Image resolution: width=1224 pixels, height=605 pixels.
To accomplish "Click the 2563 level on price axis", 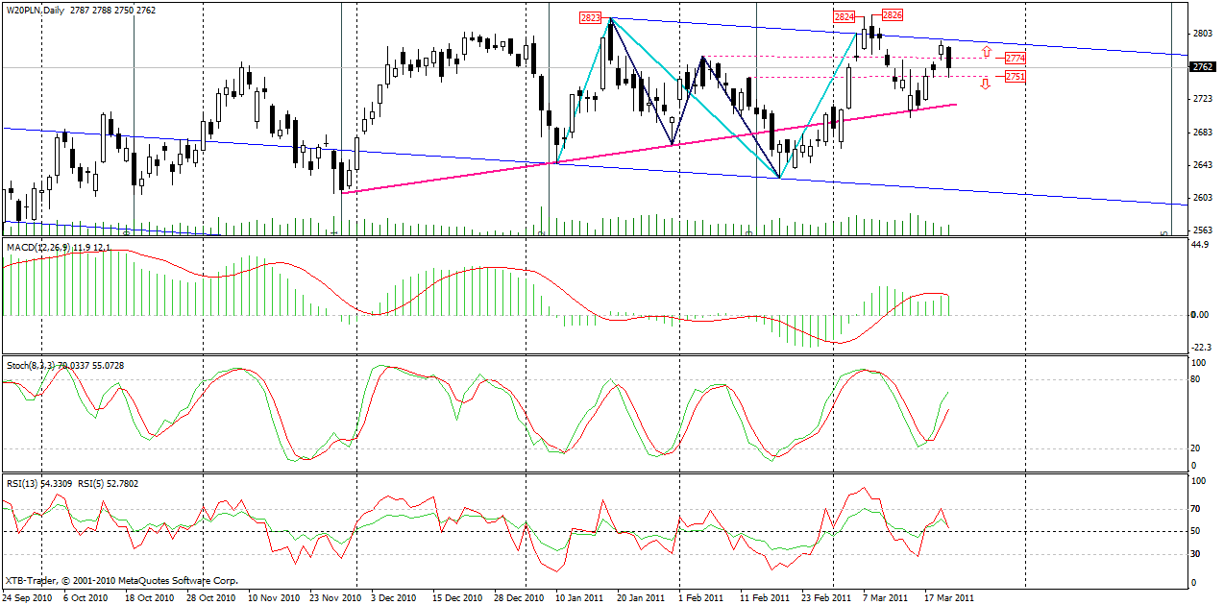I will coord(1201,230).
